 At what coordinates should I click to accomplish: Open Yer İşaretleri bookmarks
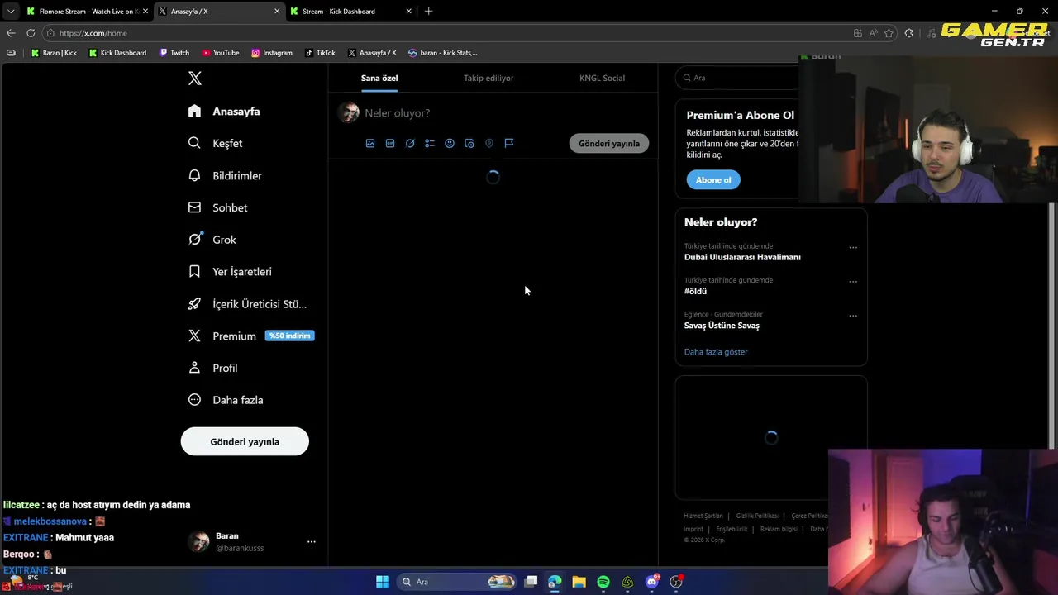click(230, 271)
